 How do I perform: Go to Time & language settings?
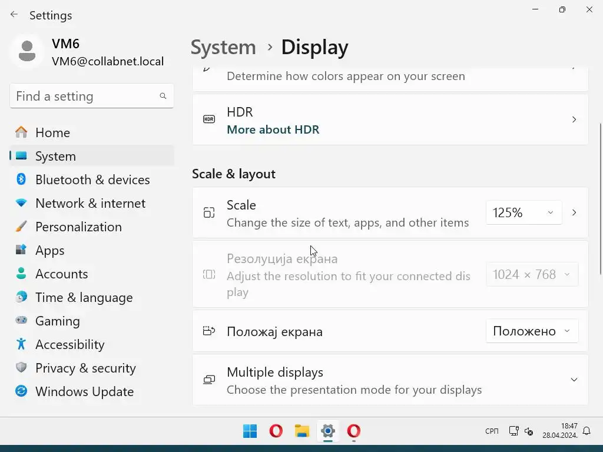pyautogui.click(x=84, y=297)
